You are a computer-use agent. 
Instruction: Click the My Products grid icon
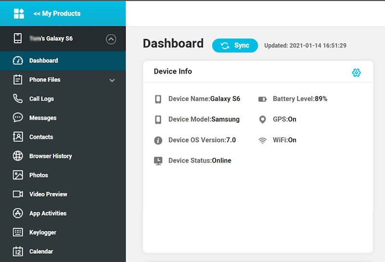pyautogui.click(x=19, y=13)
